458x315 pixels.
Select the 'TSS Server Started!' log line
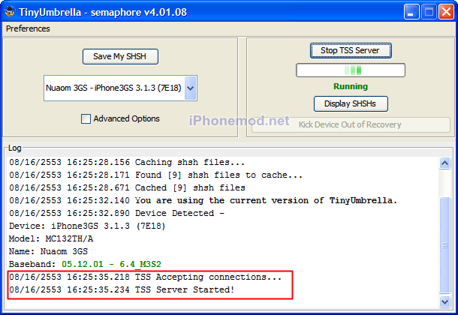122,289
